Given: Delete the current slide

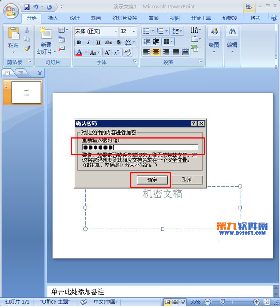Looking at the screenshot, I should click(61, 48).
